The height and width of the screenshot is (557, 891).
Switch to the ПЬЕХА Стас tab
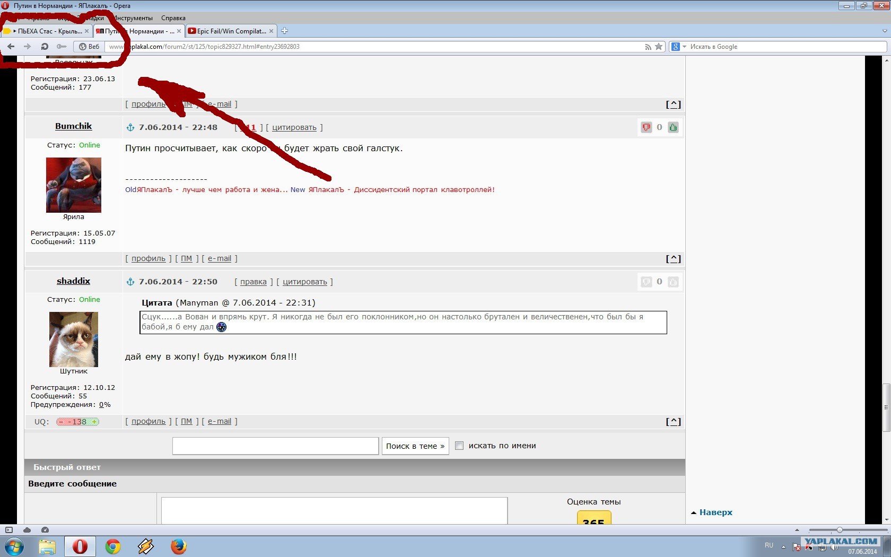pyautogui.click(x=46, y=31)
